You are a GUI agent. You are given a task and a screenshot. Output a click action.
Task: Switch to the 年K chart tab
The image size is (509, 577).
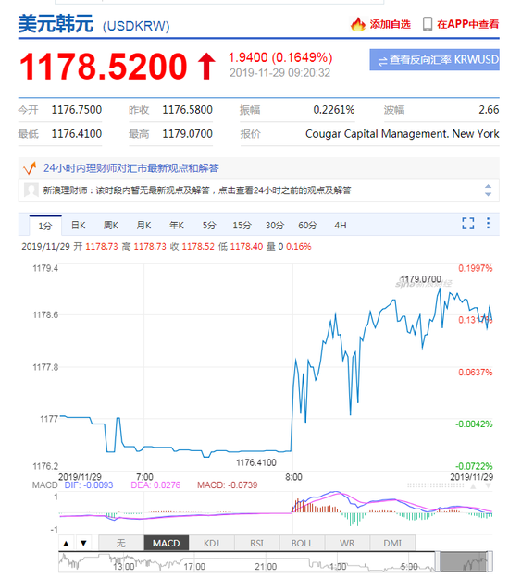click(x=177, y=226)
